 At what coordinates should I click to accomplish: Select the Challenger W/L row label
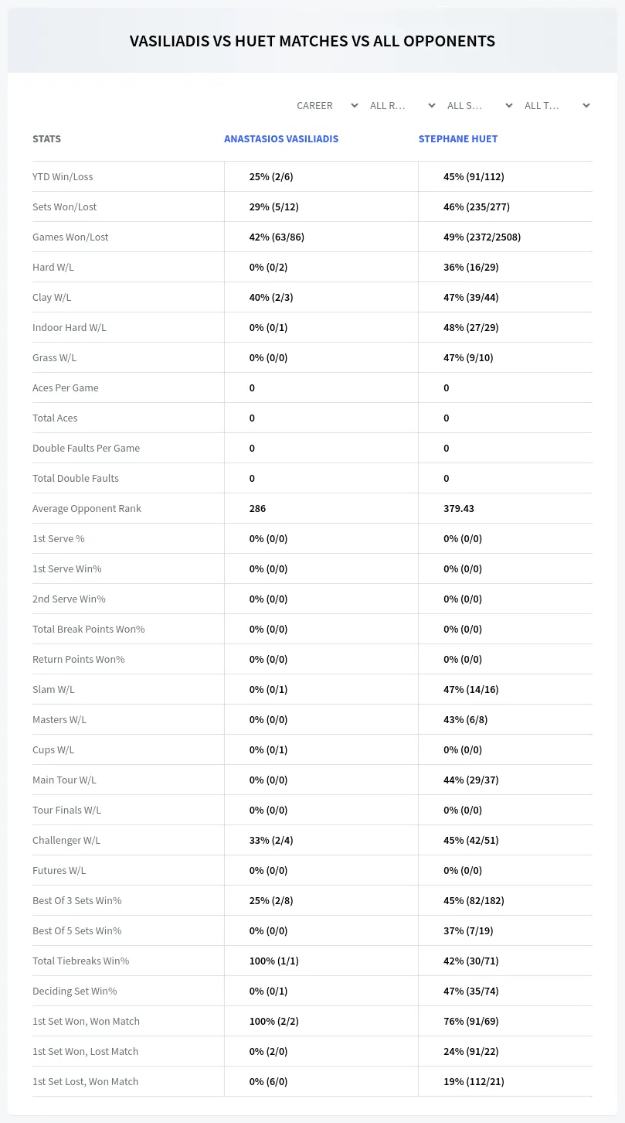coord(66,840)
